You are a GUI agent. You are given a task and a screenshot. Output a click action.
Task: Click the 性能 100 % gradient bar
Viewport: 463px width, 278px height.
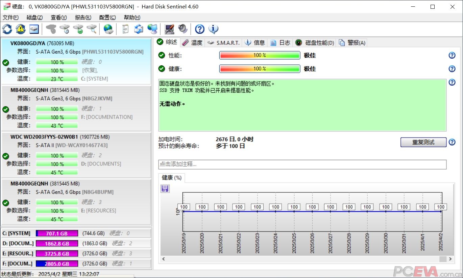pyautogui.click(x=260, y=55)
